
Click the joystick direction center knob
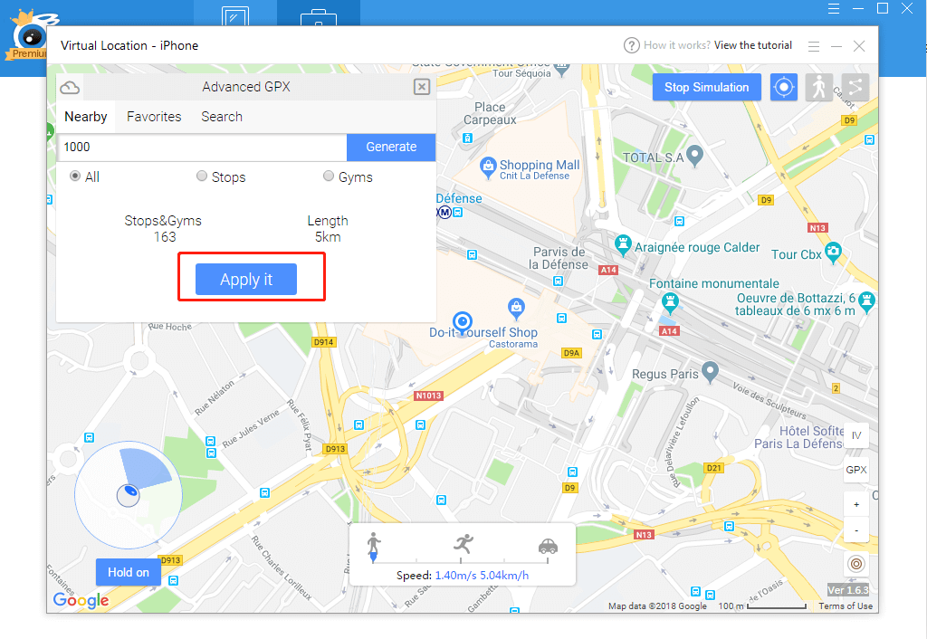tap(129, 495)
